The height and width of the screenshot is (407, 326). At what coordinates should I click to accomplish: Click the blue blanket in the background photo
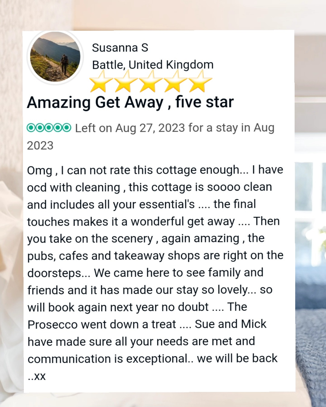click(x=311, y=356)
